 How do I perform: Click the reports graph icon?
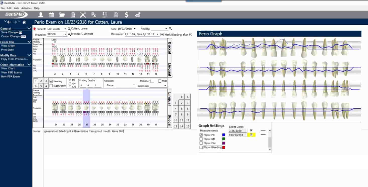pos(137,15)
